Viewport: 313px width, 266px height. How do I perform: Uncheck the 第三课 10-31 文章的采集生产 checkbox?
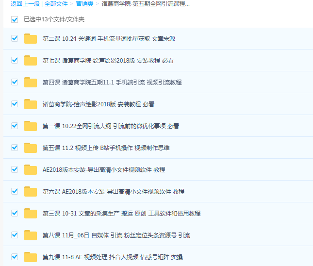pos(15,213)
